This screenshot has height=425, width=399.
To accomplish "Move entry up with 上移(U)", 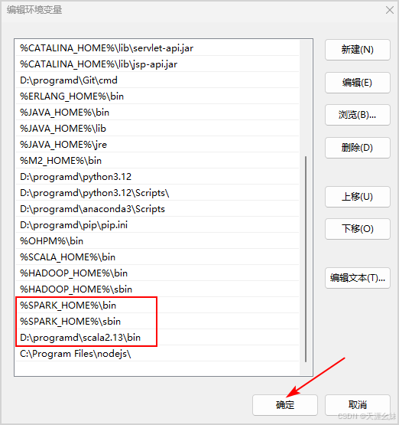I will click(357, 197).
